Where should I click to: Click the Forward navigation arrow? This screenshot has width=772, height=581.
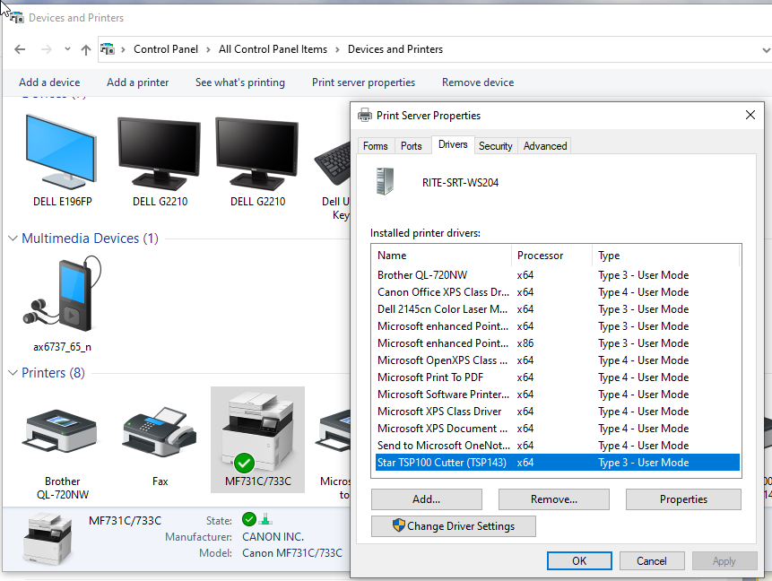coord(47,49)
